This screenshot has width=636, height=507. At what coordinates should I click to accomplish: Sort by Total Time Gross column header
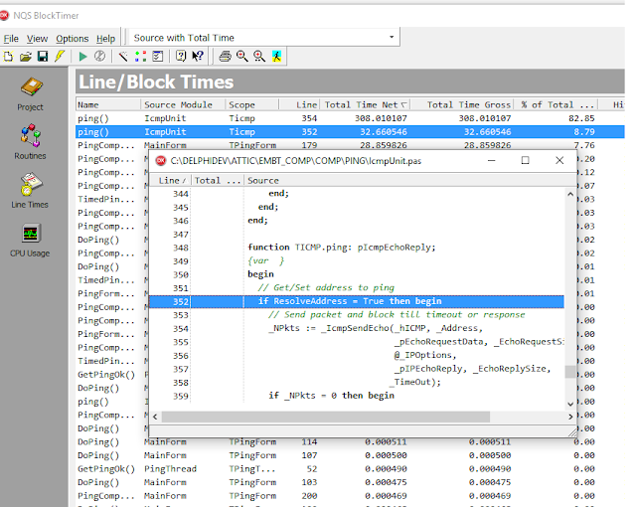[462, 104]
